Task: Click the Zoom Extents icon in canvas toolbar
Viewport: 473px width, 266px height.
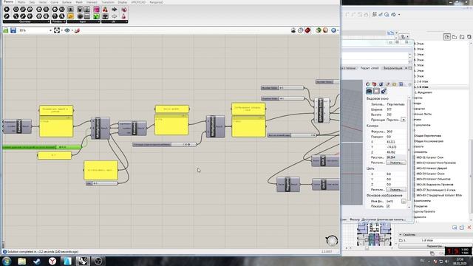Action: click(57, 30)
